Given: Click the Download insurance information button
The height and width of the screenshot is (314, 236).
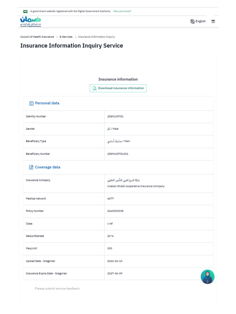Looking at the screenshot, I should point(118,88).
